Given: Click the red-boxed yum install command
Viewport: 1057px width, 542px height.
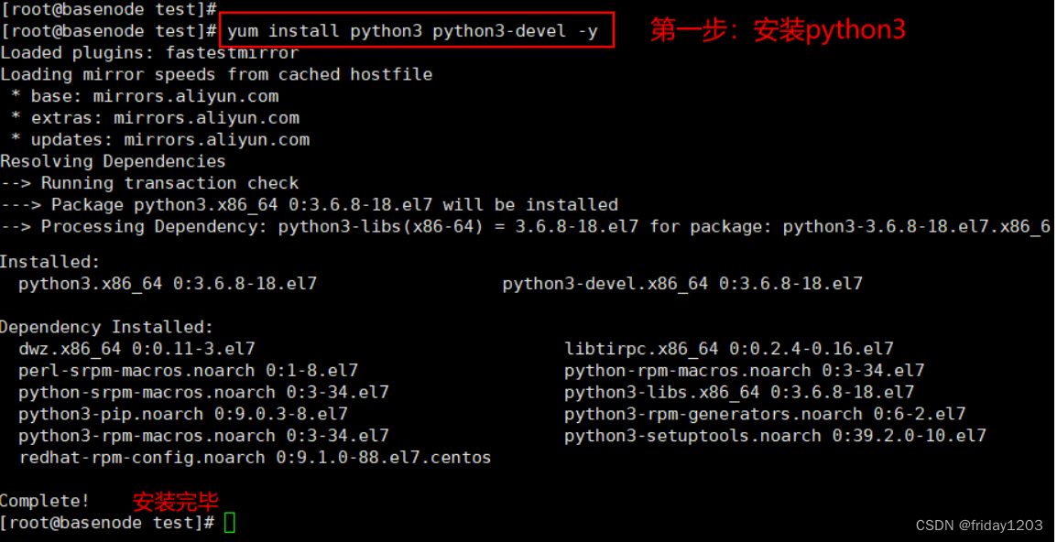Looking at the screenshot, I should point(415,31).
